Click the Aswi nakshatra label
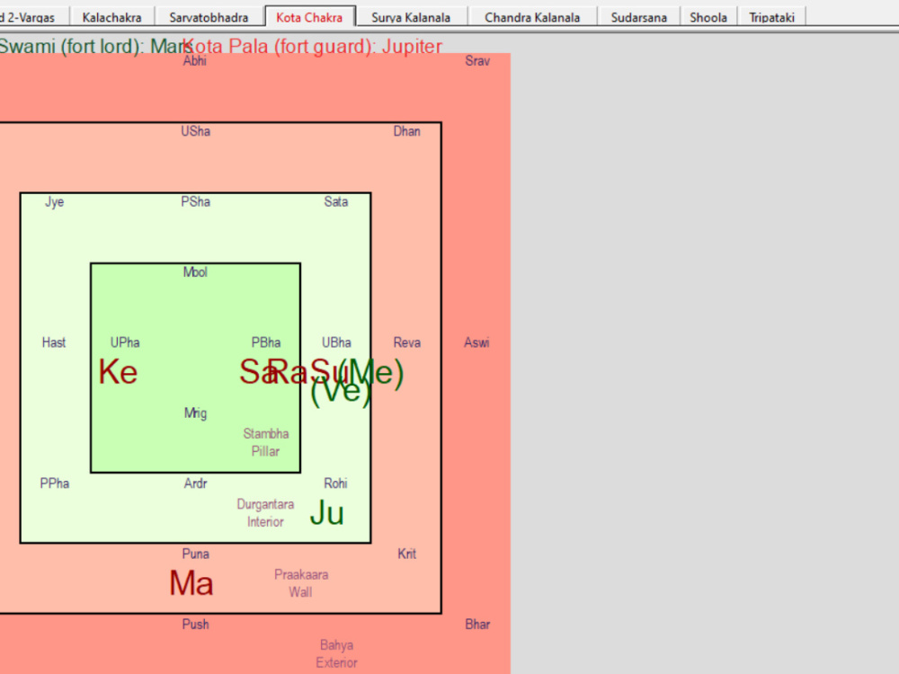The width and height of the screenshot is (899, 674). click(x=477, y=342)
